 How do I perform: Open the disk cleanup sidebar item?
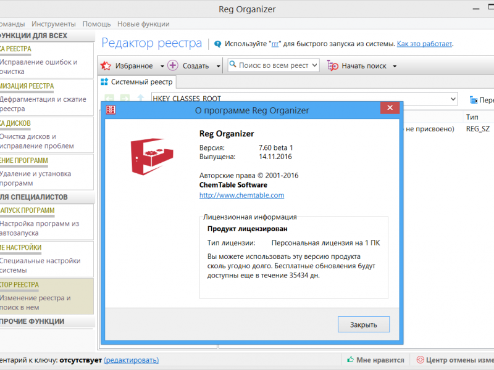[47, 134]
